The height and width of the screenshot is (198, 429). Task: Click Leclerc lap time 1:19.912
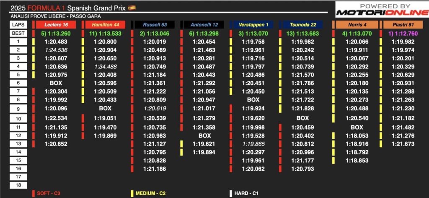56,135
